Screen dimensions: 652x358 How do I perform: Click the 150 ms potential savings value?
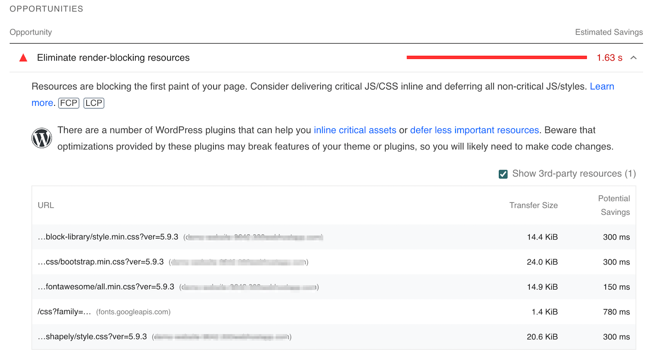click(617, 287)
